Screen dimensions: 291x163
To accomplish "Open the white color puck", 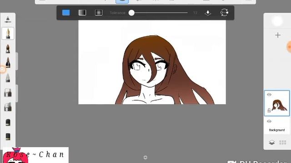I will (277, 21).
